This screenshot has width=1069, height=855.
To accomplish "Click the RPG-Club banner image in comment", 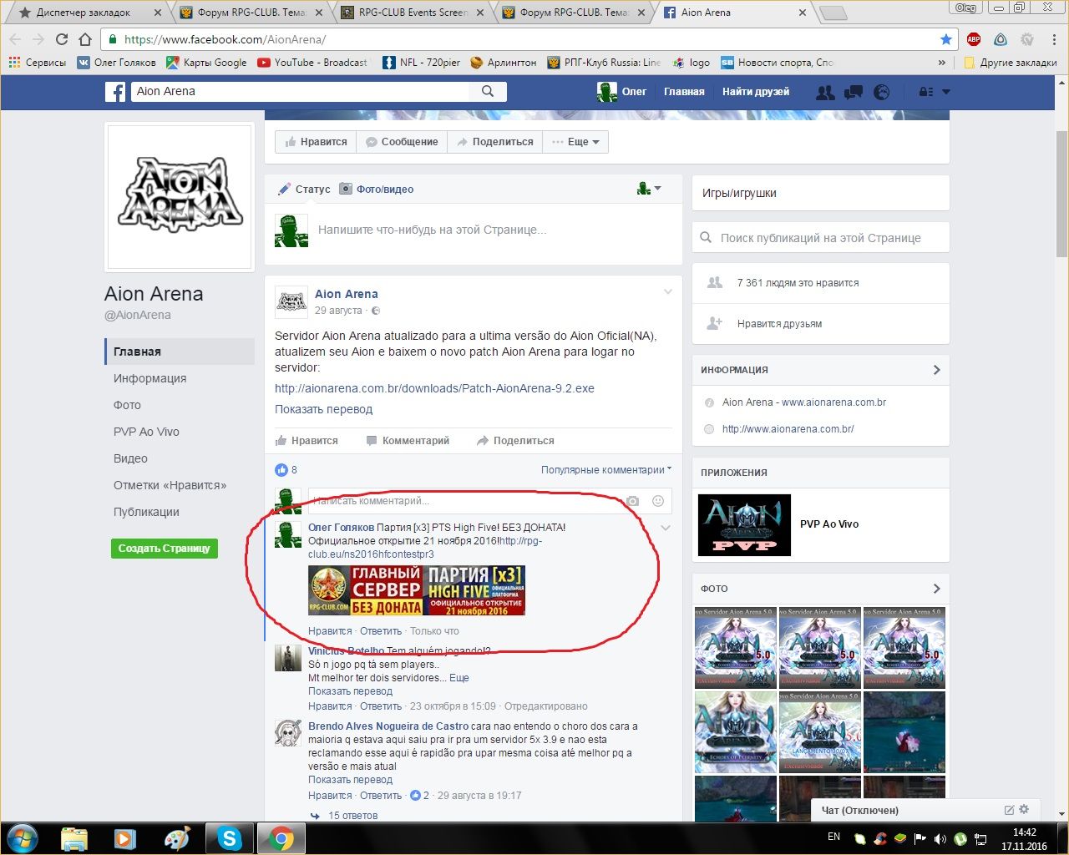I will coord(417,590).
